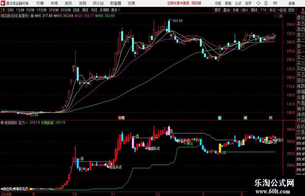Click the 返回 back button
The height and width of the screenshot is (196, 305).
coord(291,10)
